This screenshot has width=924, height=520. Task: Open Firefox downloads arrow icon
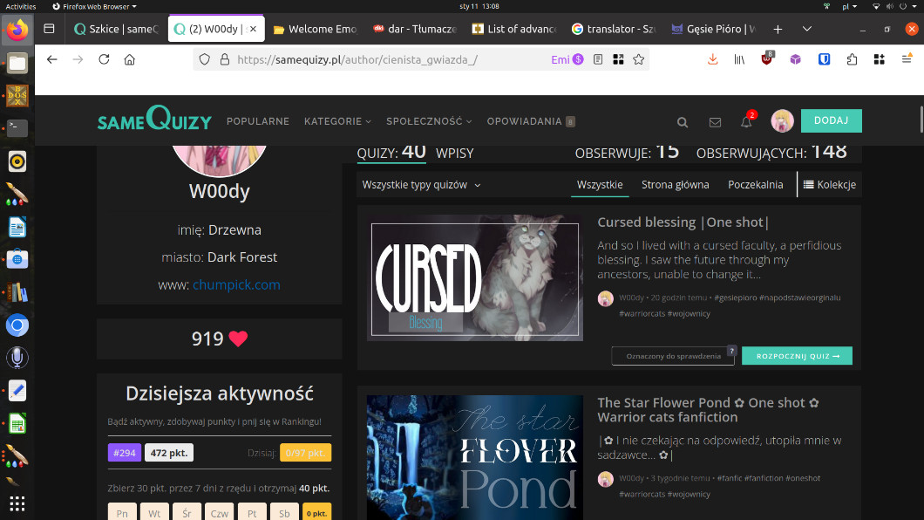[712, 59]
